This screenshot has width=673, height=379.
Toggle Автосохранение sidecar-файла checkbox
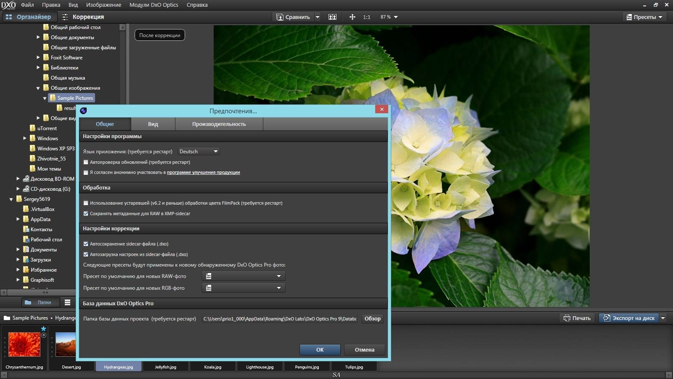(x=86, y=244)
